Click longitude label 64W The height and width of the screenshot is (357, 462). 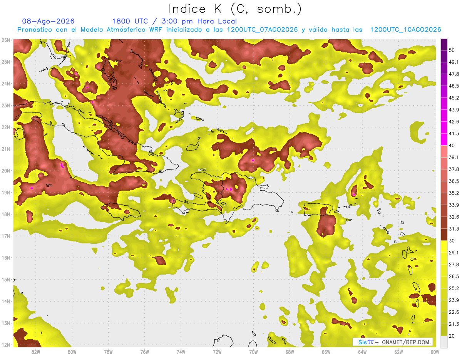362,352
